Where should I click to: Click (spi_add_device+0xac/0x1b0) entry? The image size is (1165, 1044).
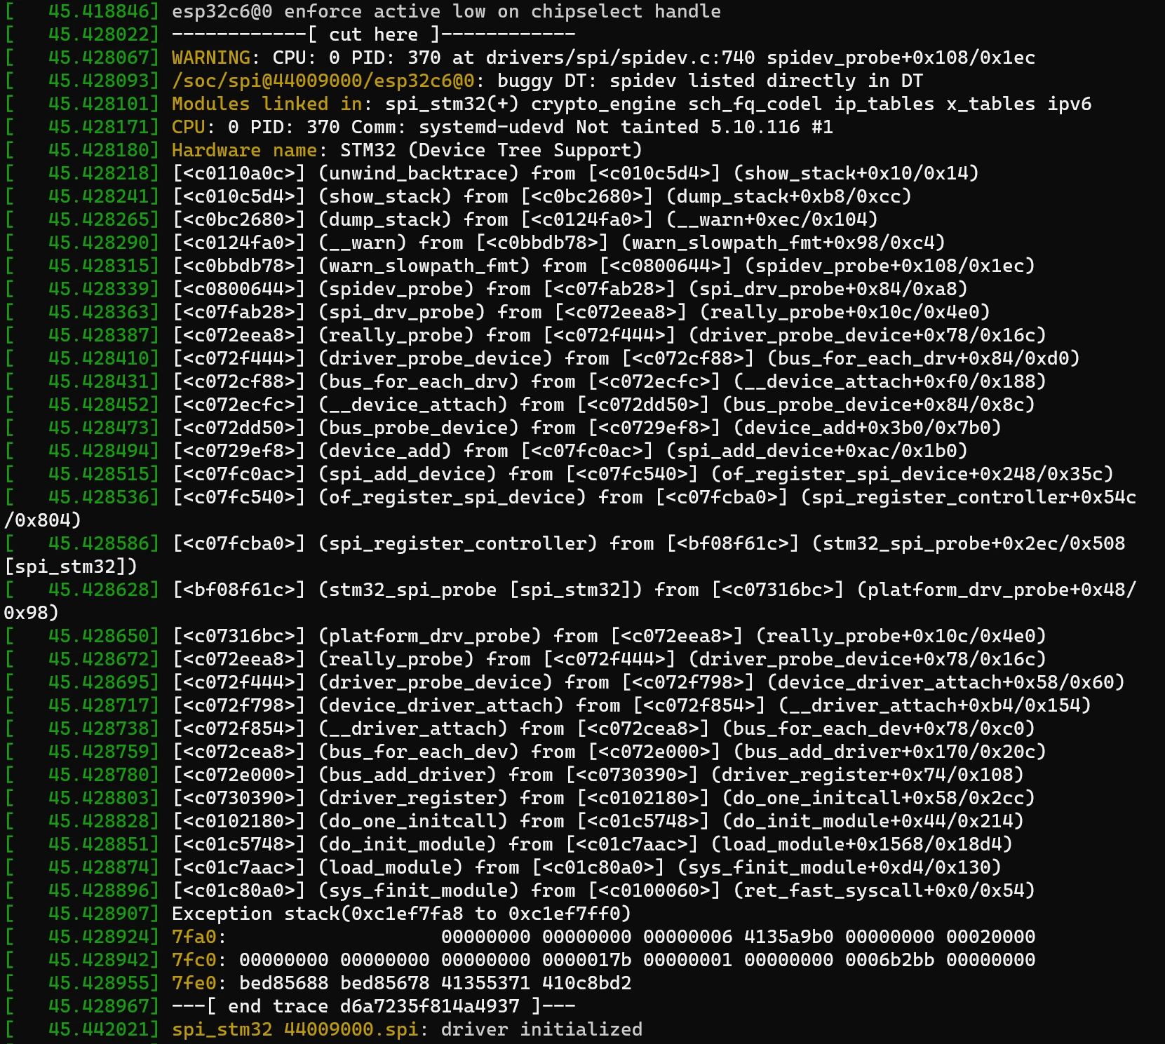point(817,451)
